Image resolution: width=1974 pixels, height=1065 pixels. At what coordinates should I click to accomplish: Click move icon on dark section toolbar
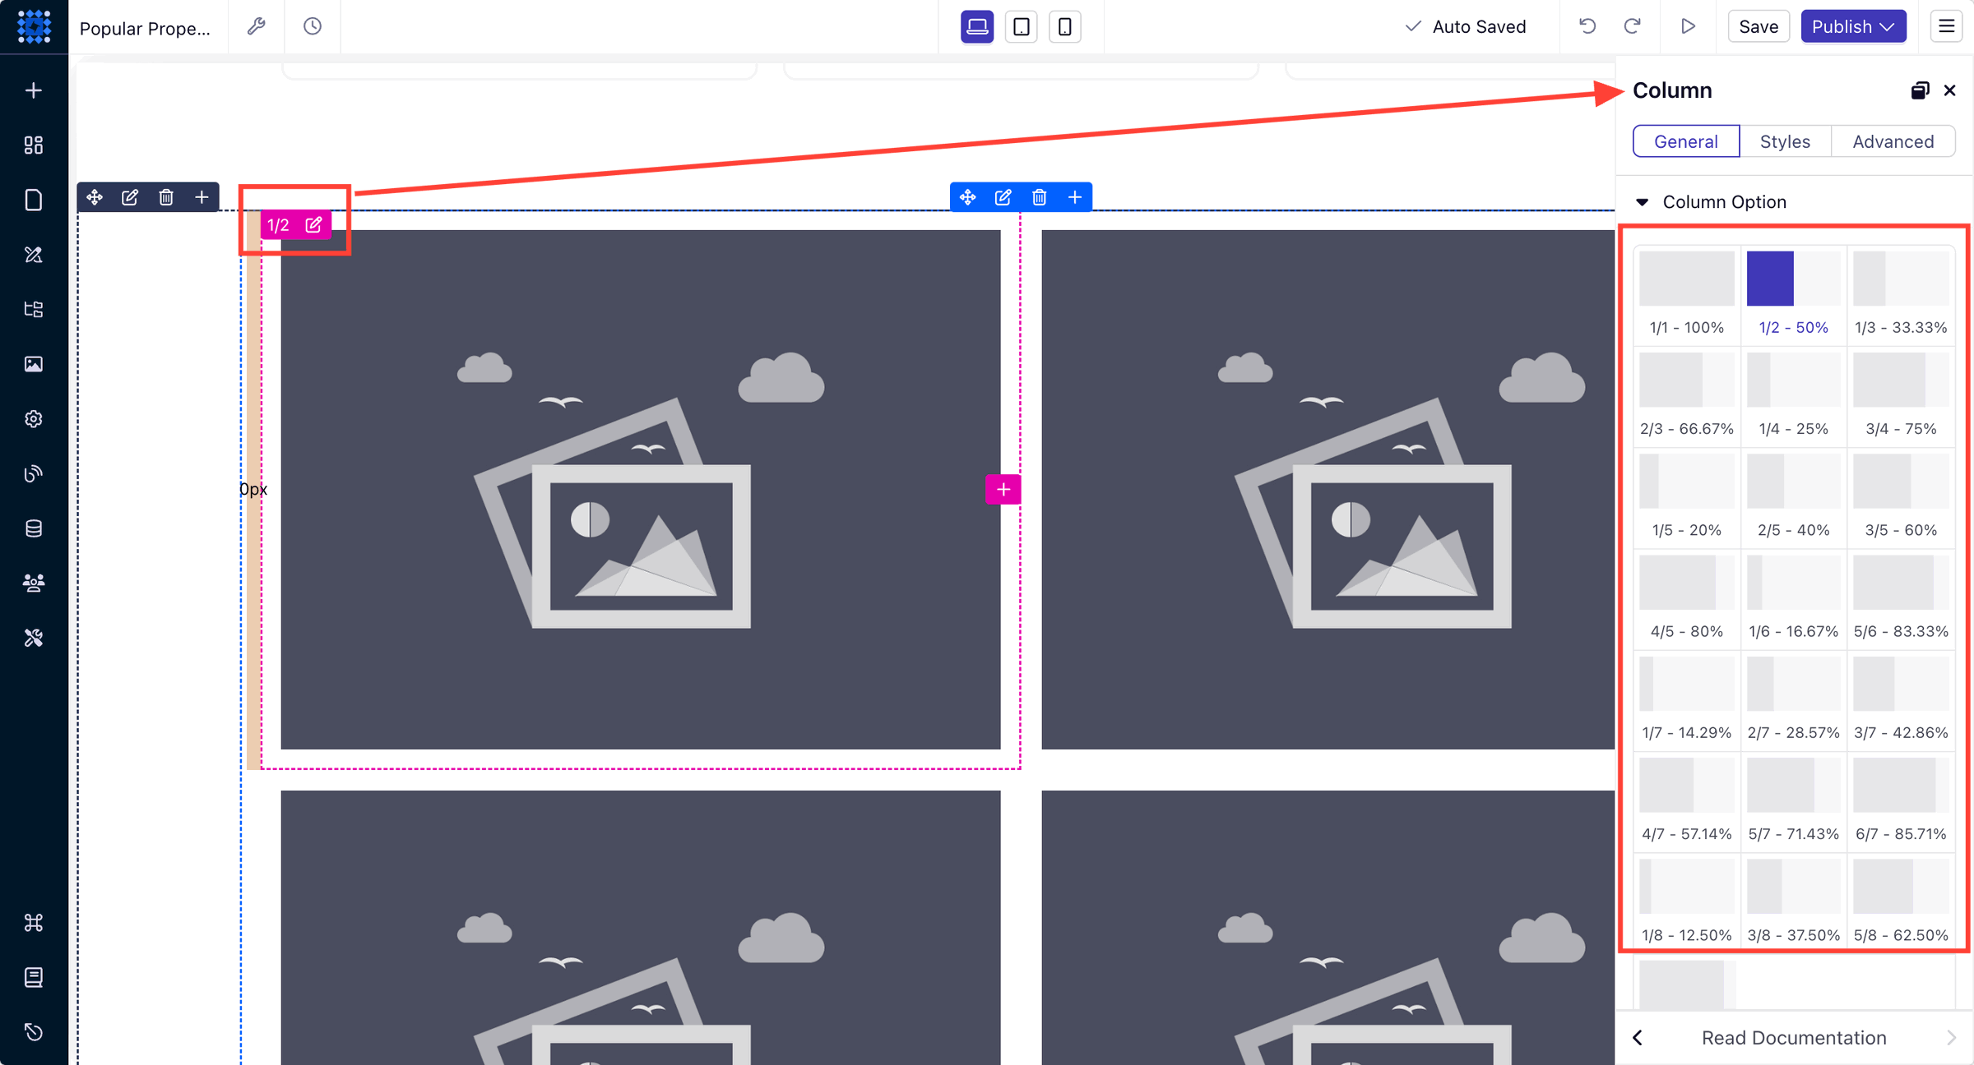click(x=95, y=197)
